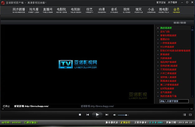195x127 pixels.
Task: Open the 会员 member tab
Action: point(176,10)
